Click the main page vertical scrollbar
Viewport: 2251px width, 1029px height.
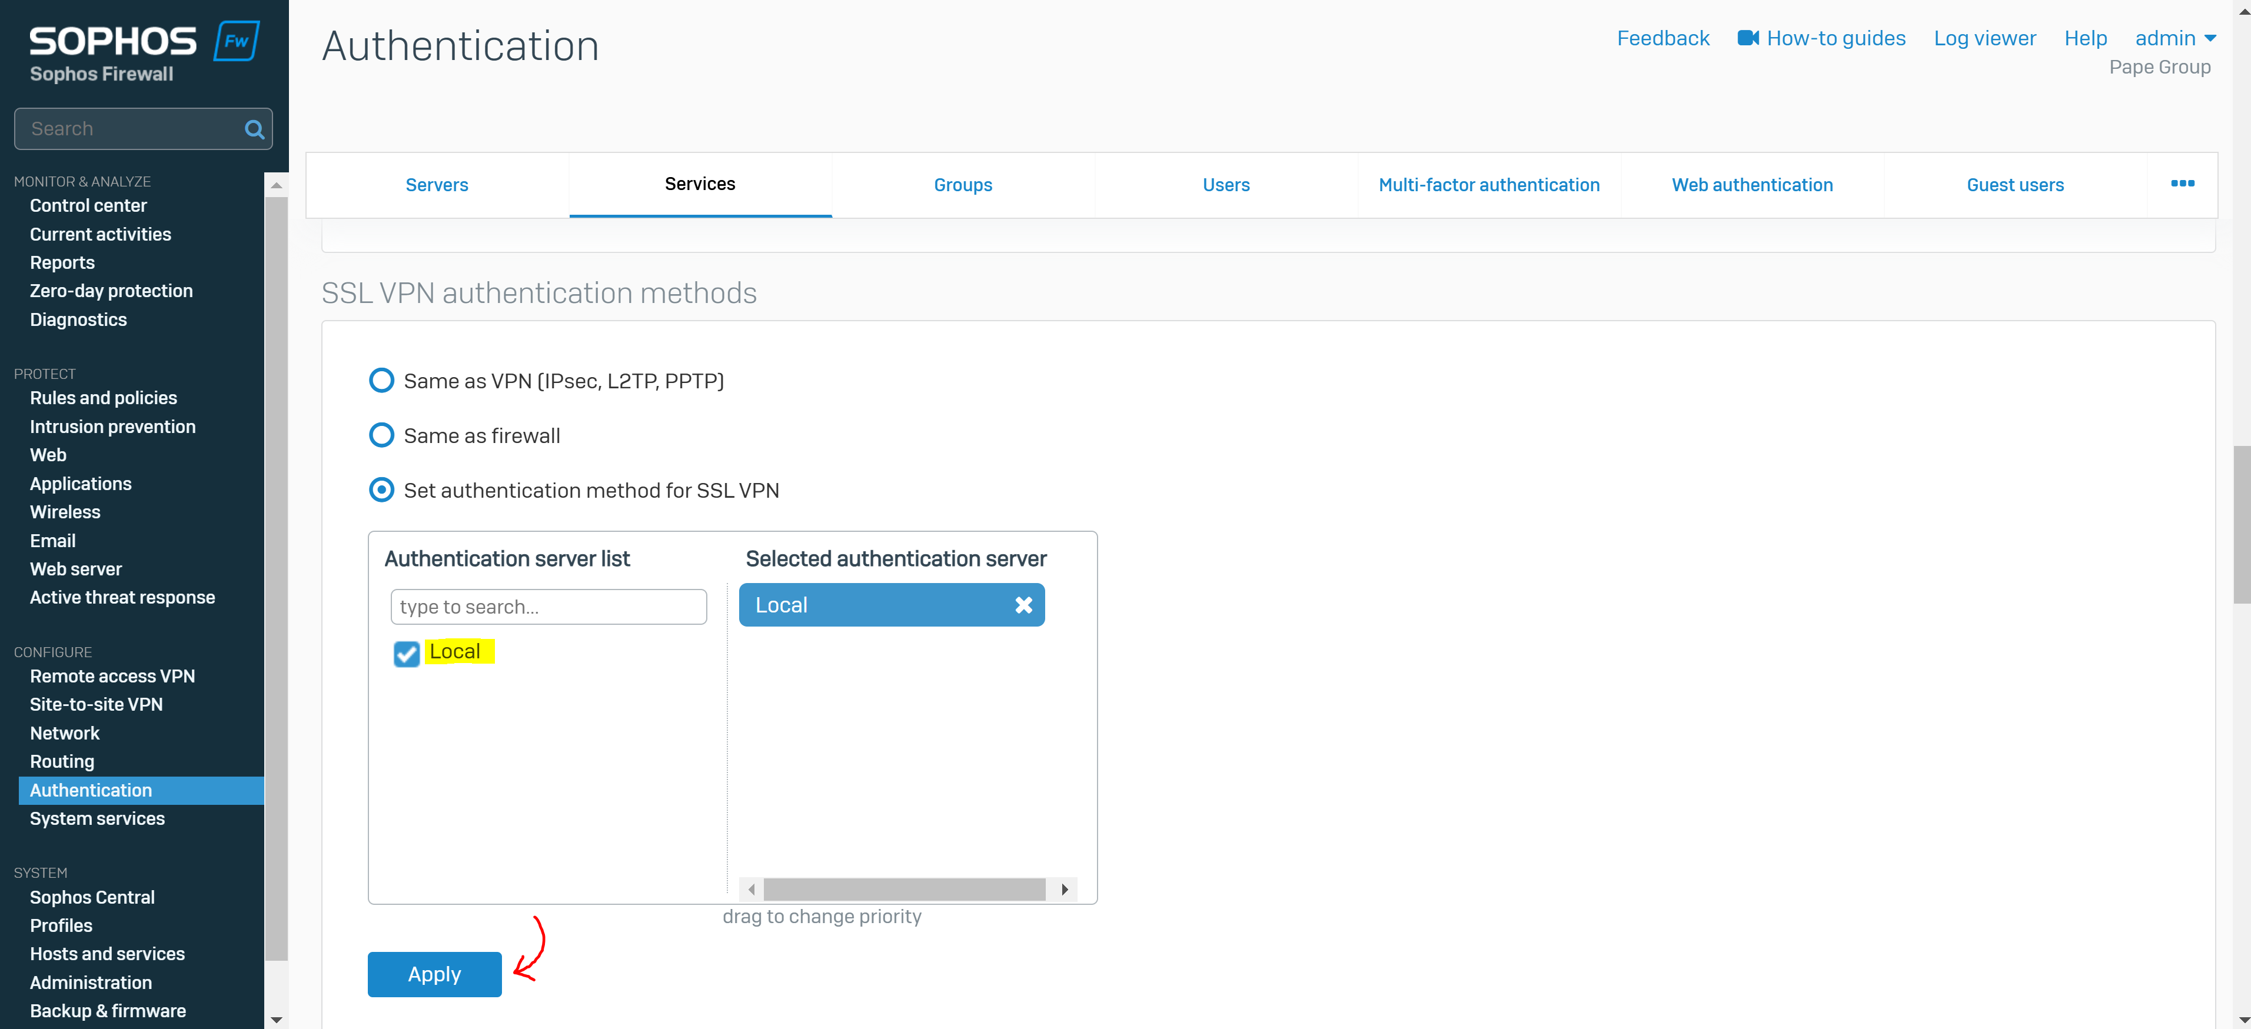click(x=2242, y=524)
